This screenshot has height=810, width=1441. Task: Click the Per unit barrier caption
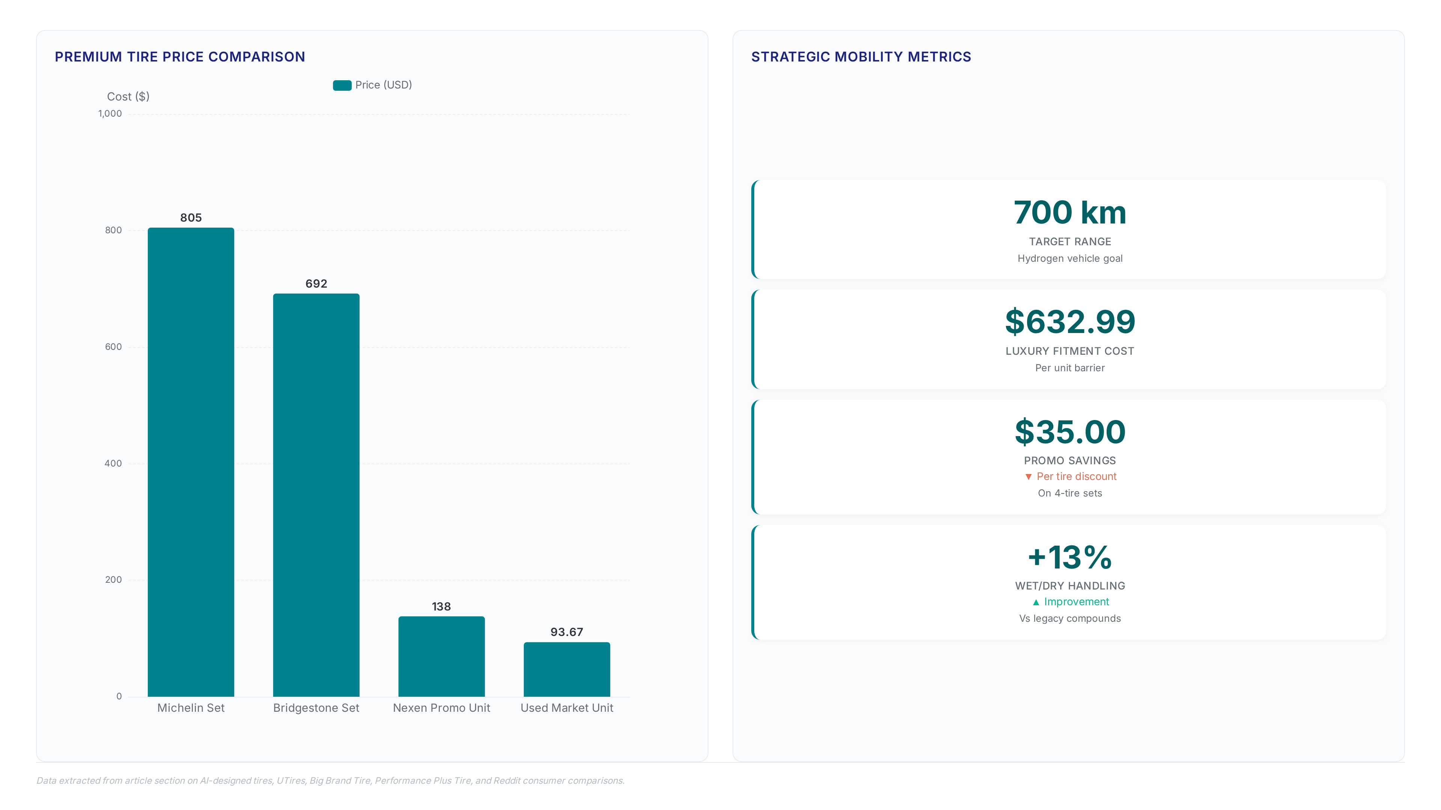tap(1069, 368)
